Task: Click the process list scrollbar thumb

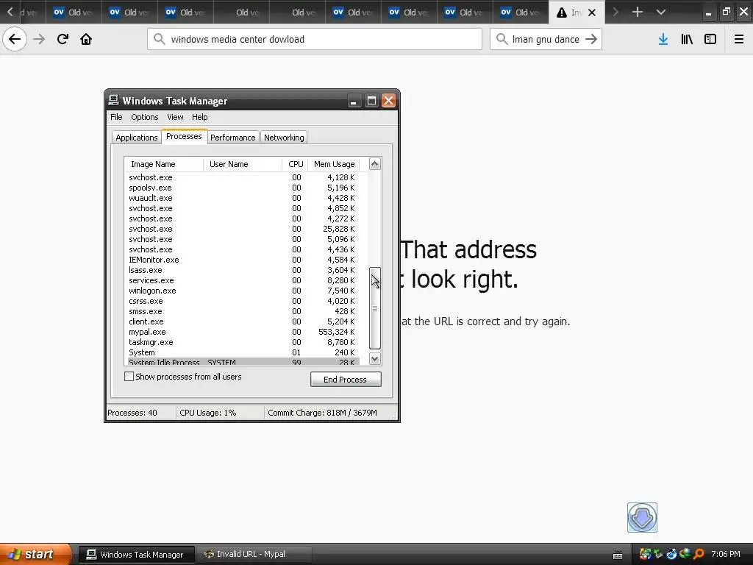Action: click(x=374, y=308)
